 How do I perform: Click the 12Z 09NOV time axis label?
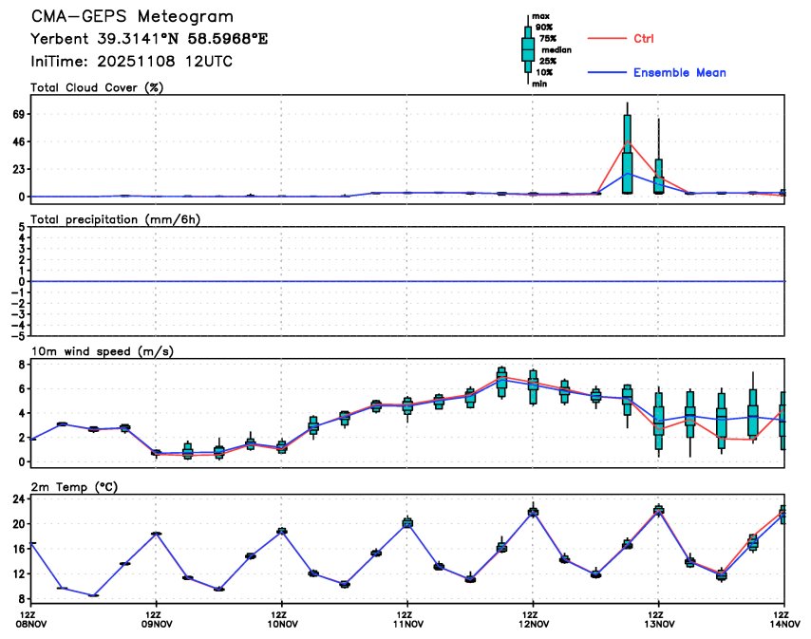(x=156, y=619)
